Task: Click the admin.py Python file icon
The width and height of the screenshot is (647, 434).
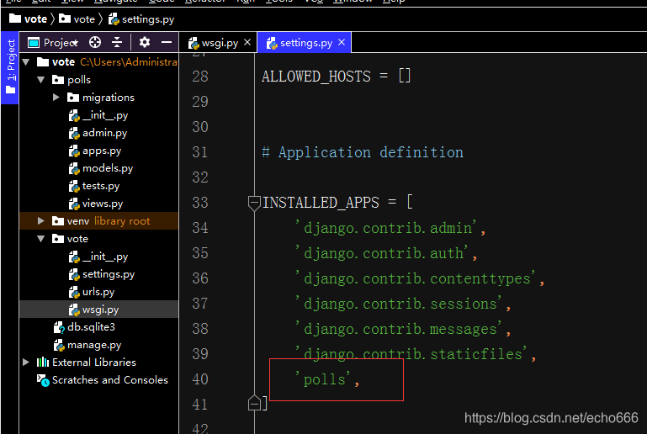Action: click(x=74, y=133)
